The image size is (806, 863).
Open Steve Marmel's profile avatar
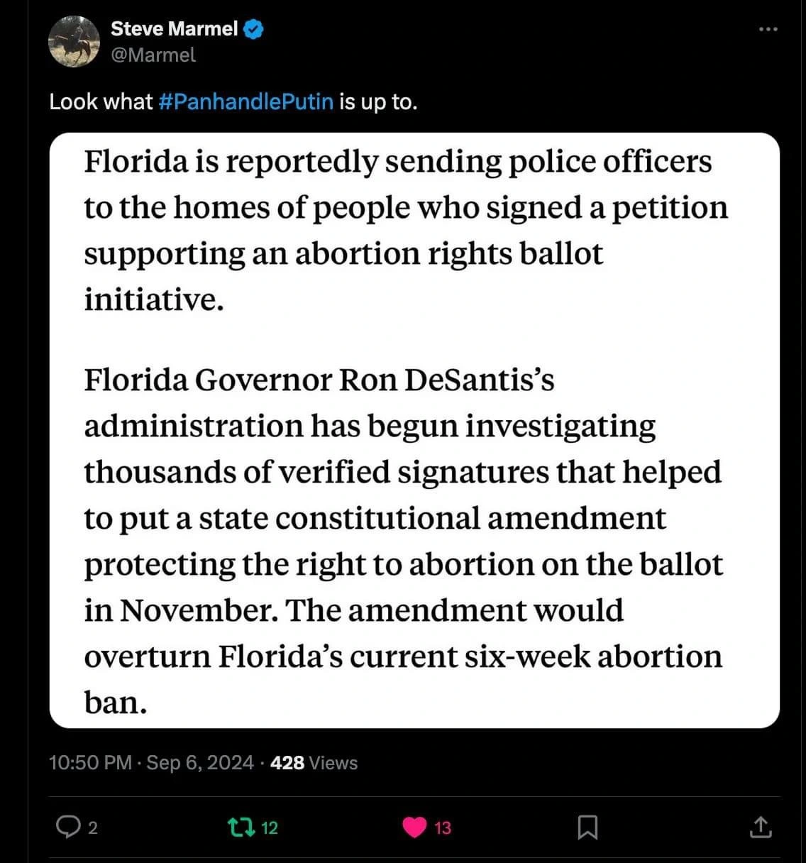pyautogui.click(x=74, y=41)
